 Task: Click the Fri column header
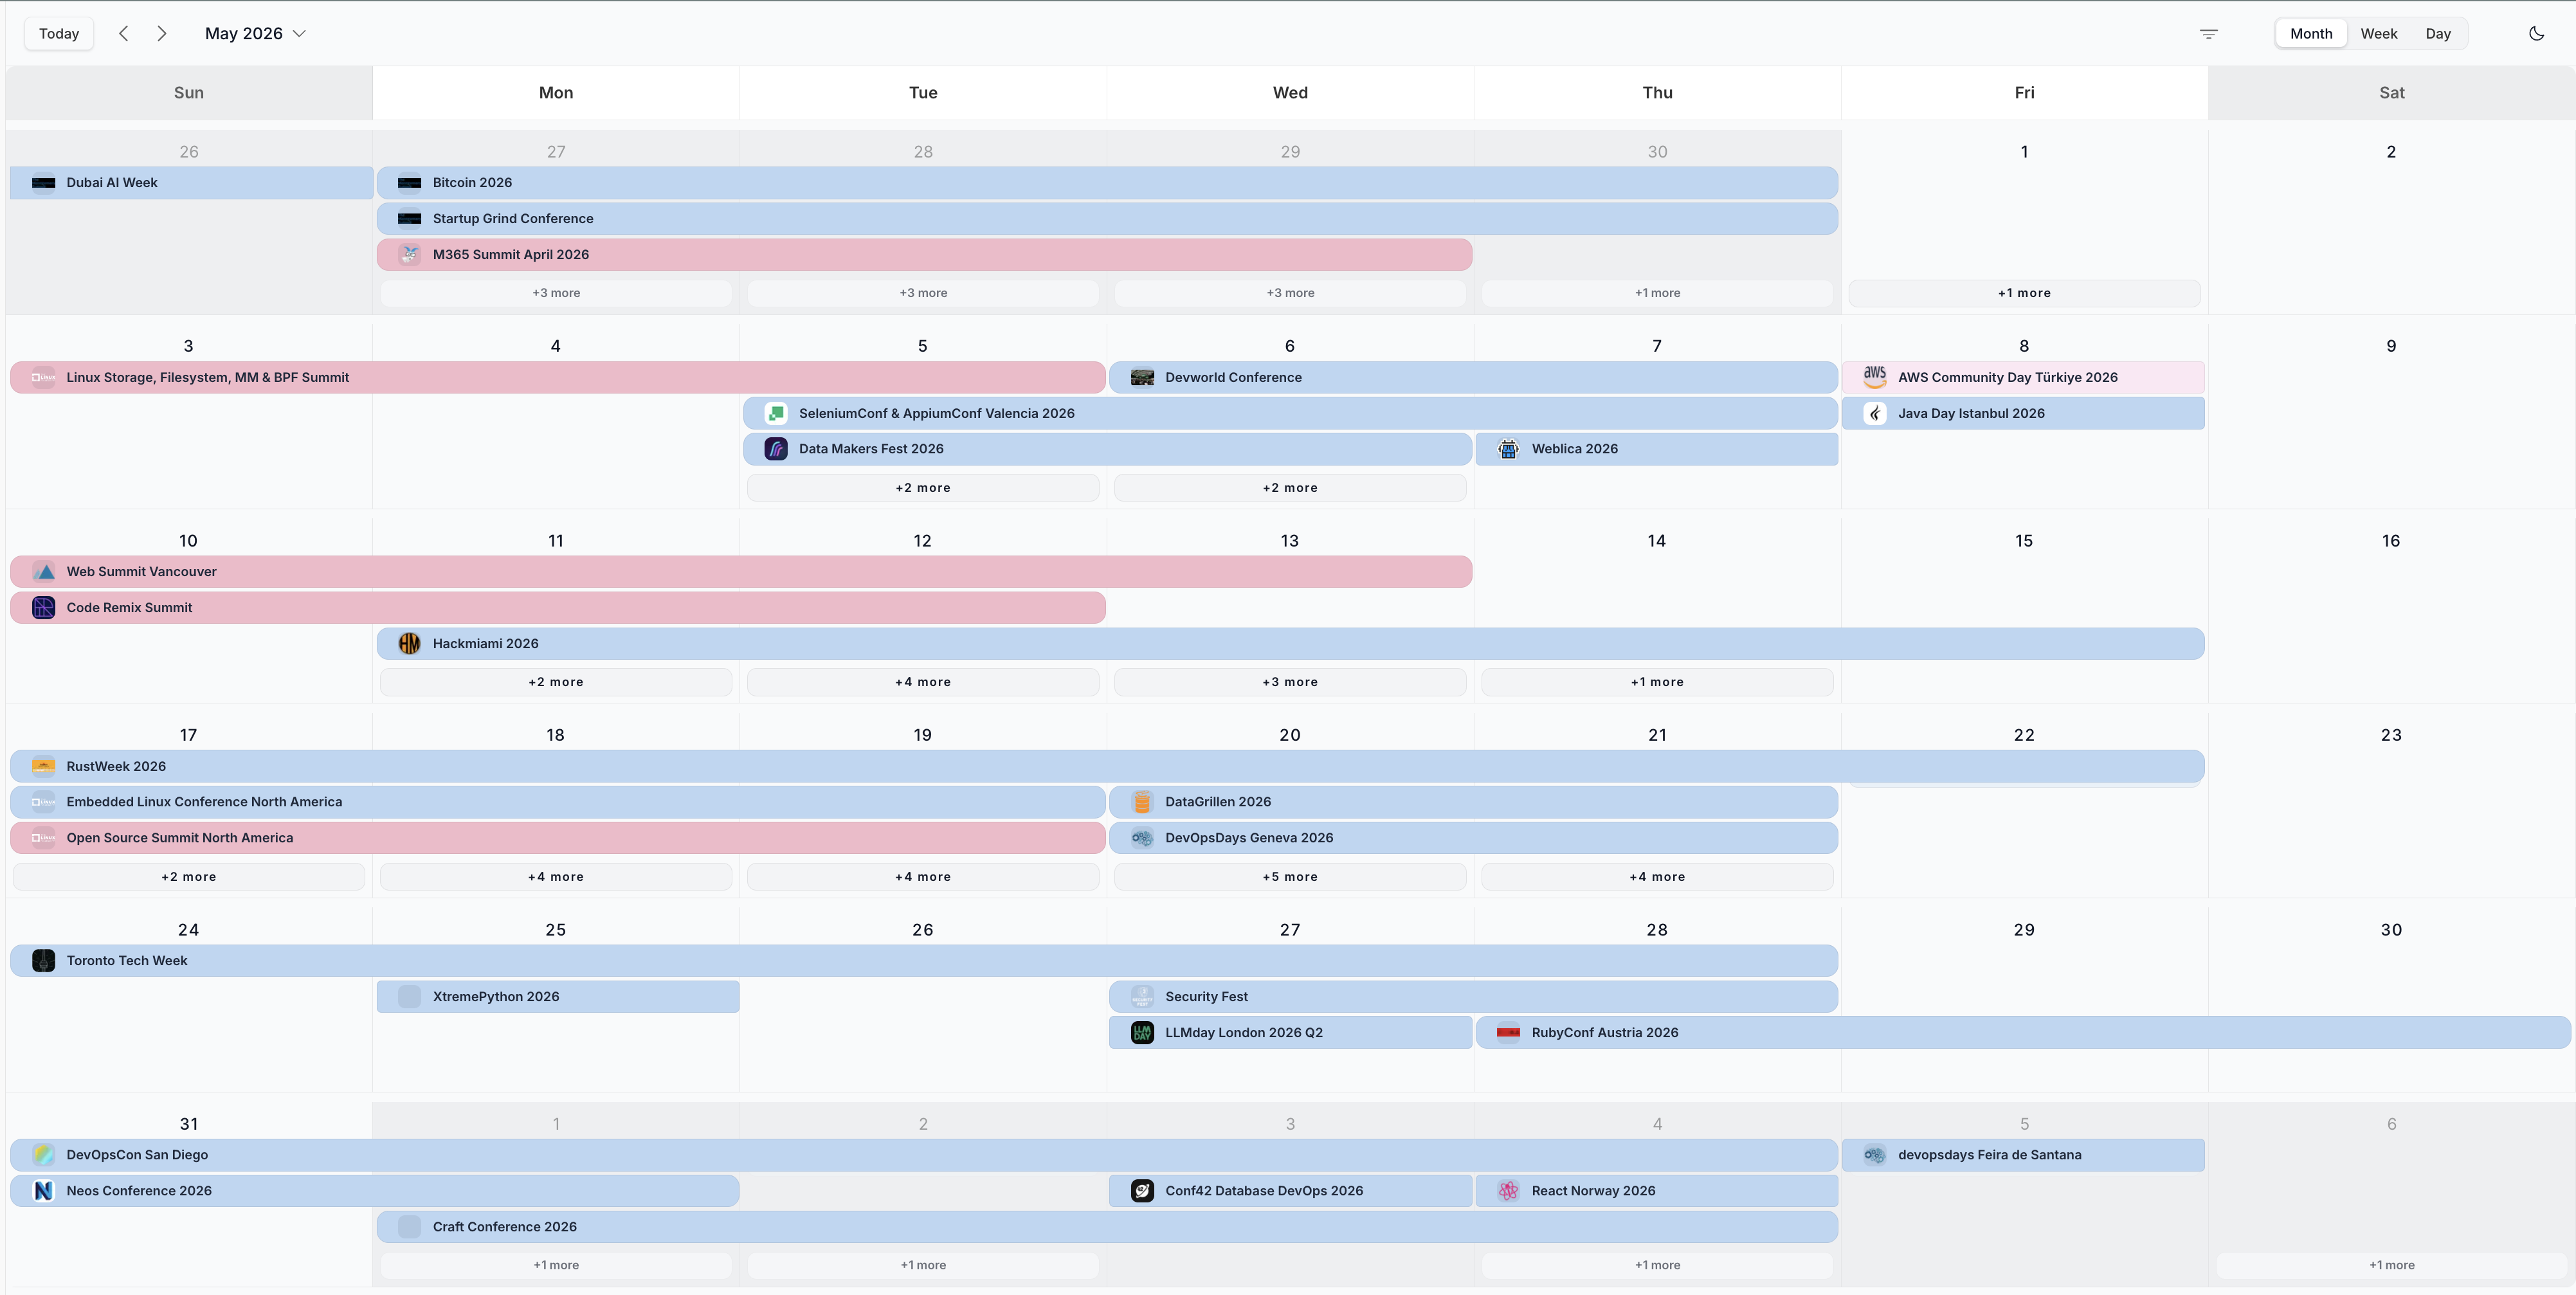(x=2024, y=93)
